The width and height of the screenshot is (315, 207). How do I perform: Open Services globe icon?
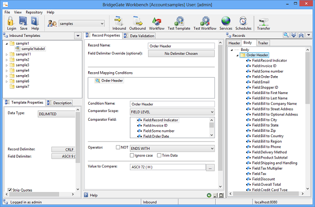coord(226,21)
